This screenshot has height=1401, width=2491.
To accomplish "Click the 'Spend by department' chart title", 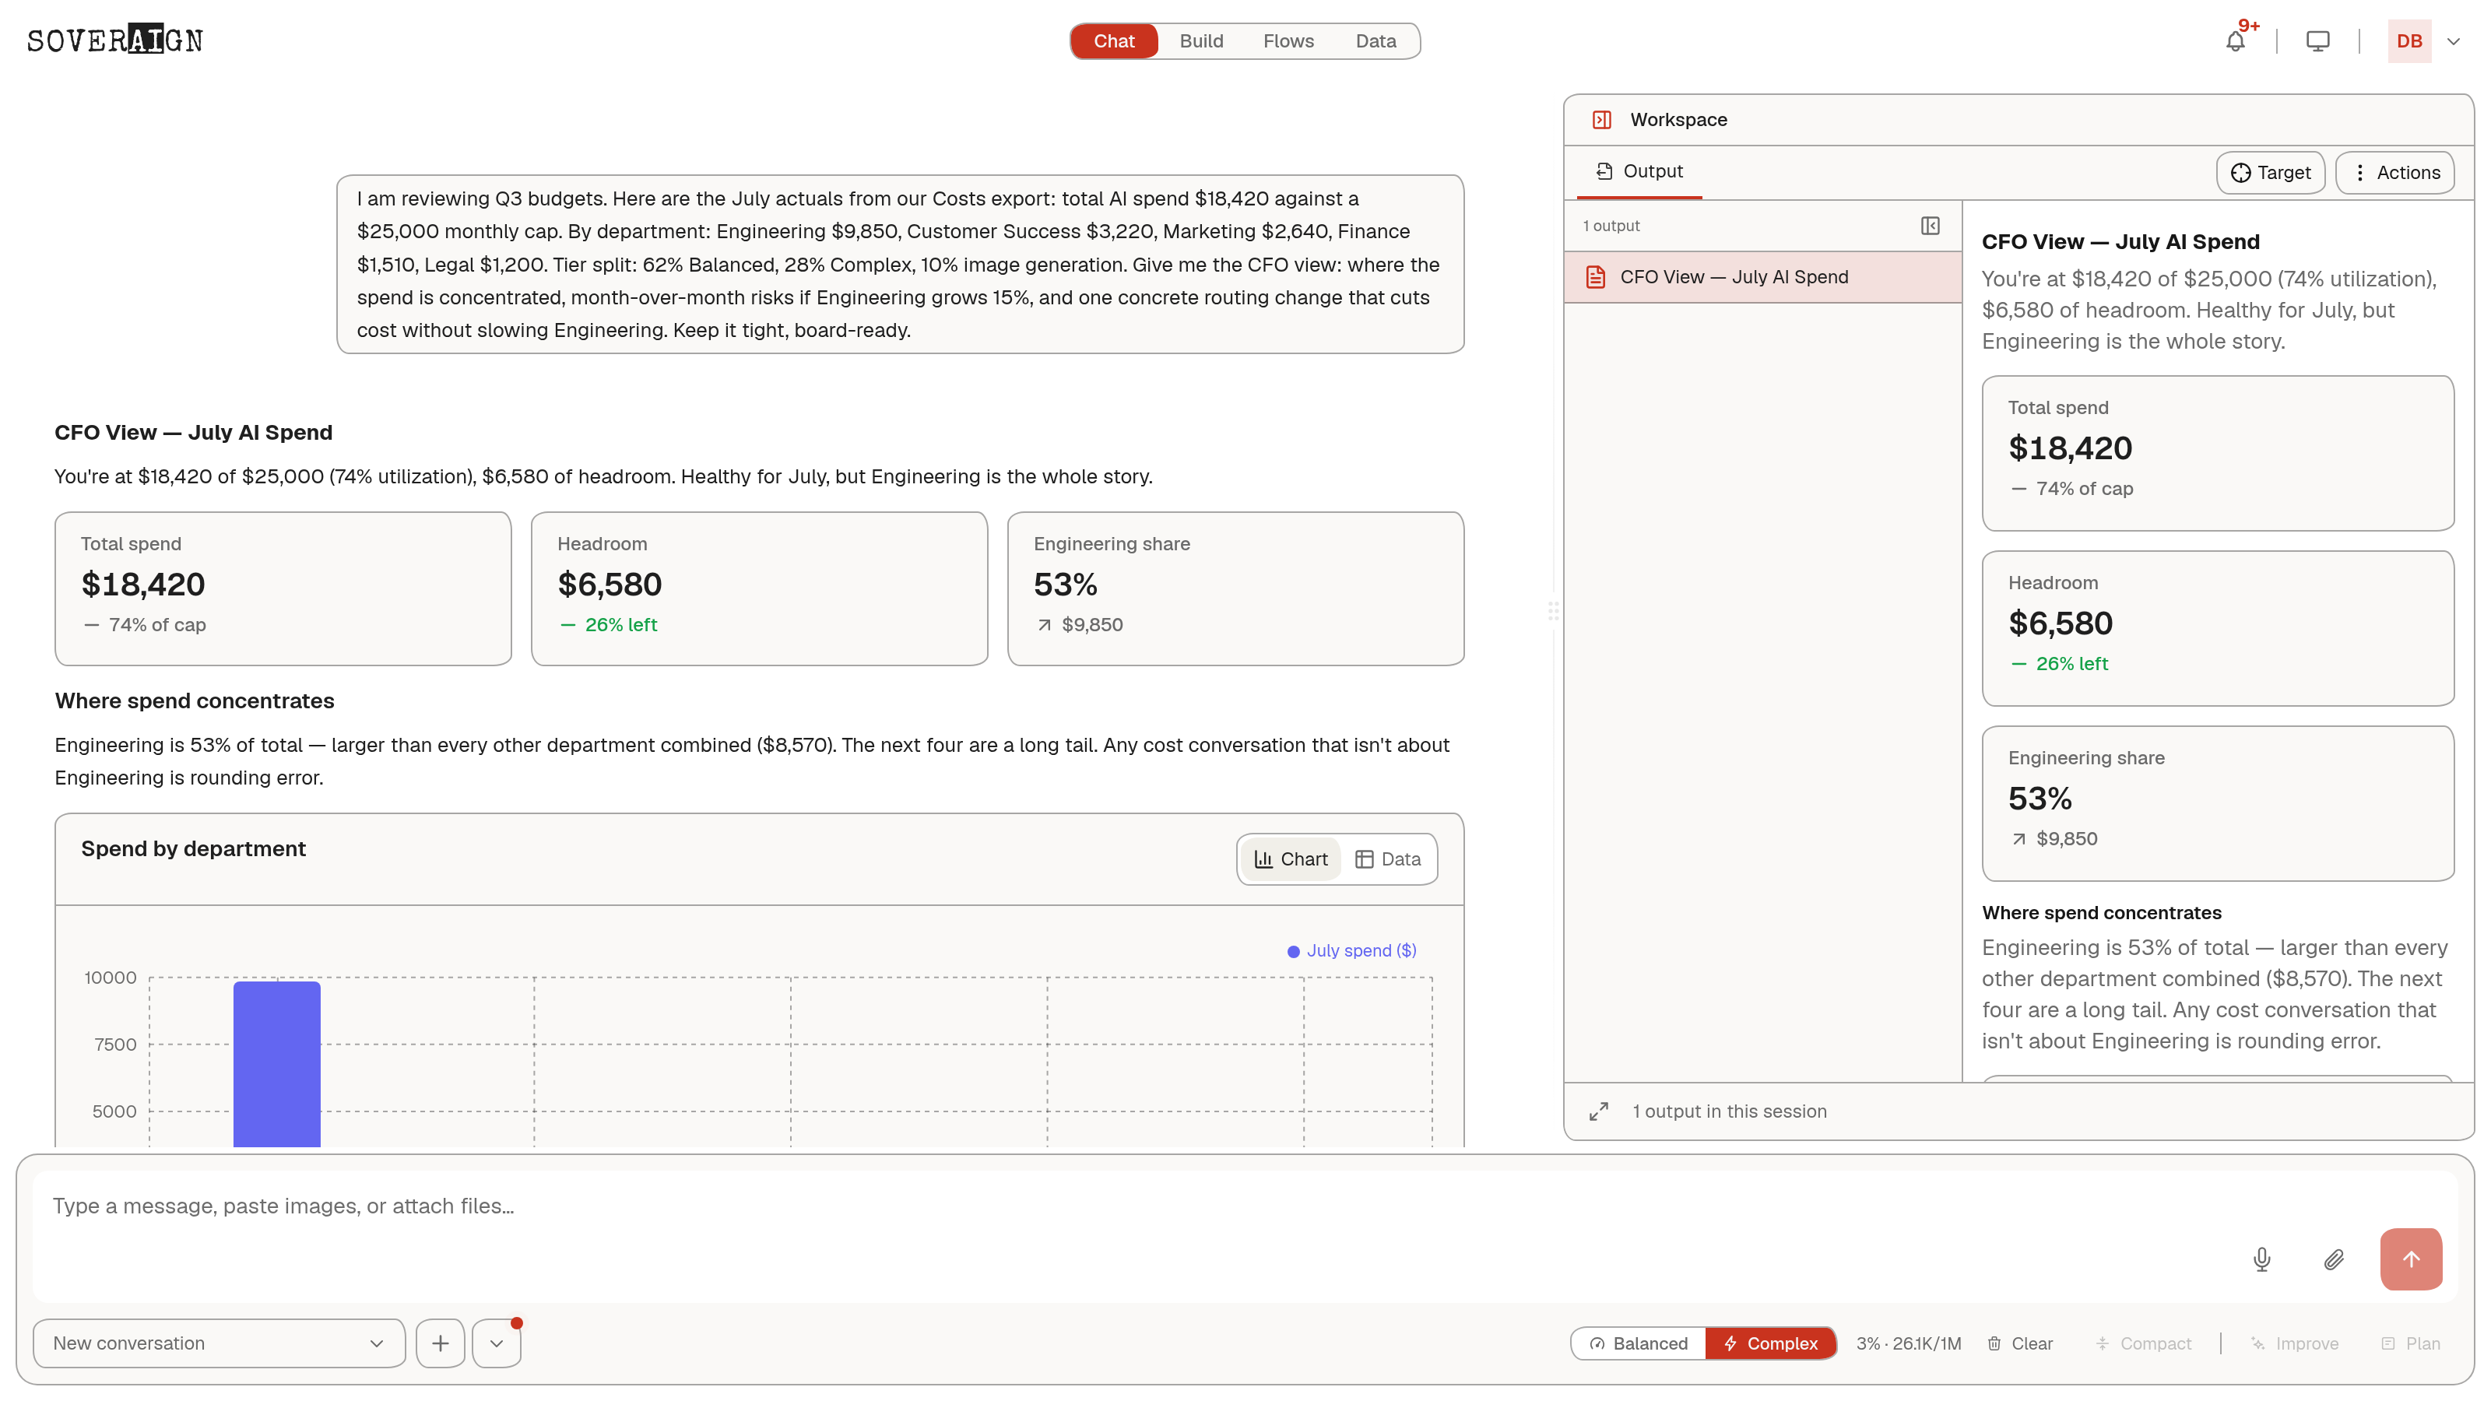I will (193, 848).
